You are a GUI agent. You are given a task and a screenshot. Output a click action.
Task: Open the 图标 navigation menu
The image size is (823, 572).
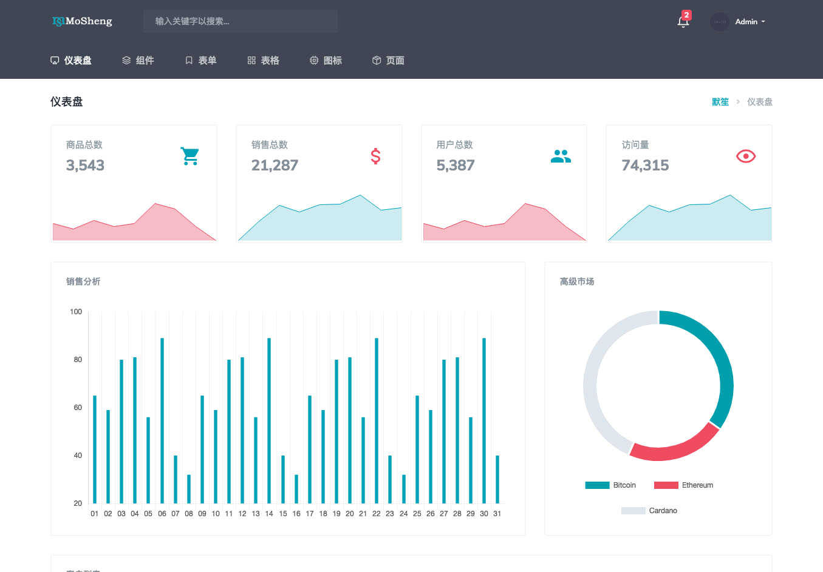[x=326, y=61]
